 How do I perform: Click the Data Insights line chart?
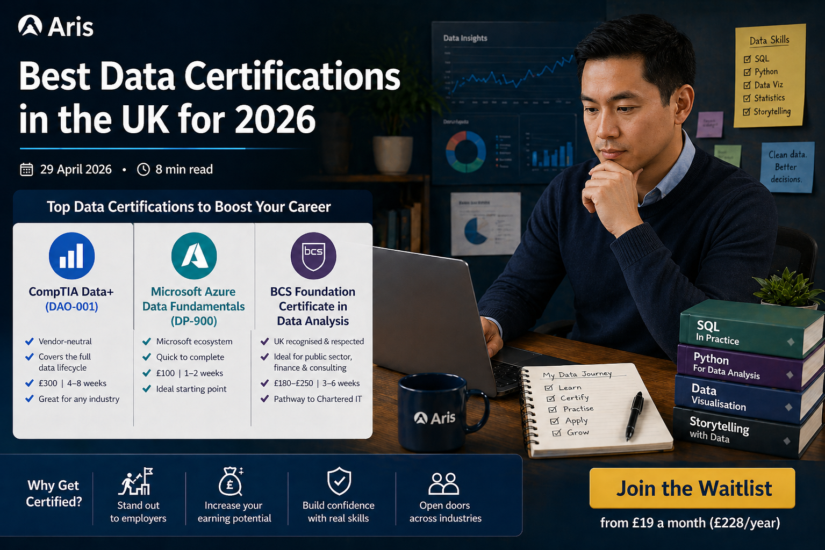click(511, 75)
